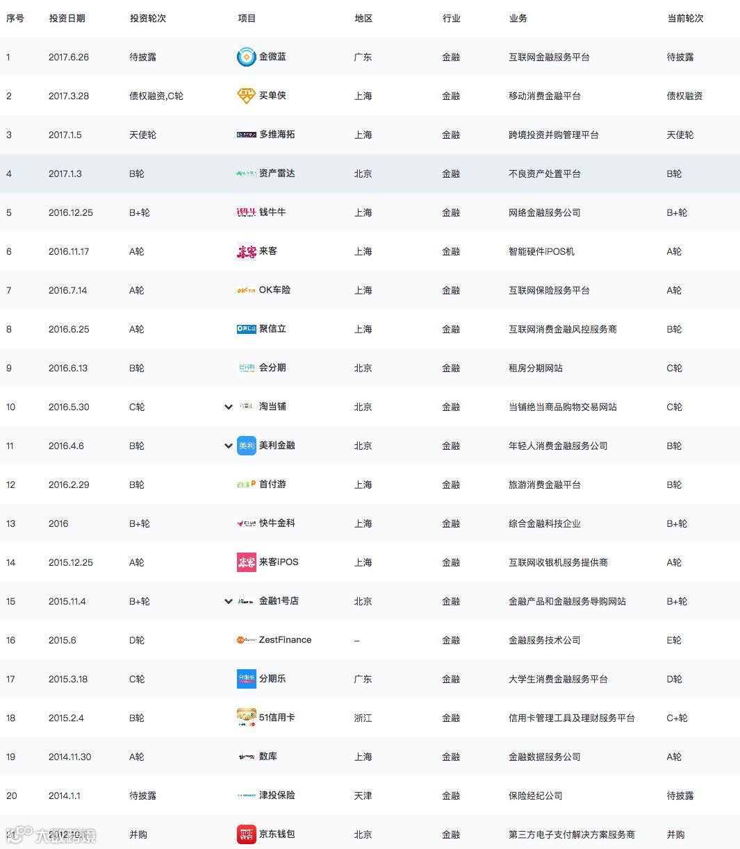Click the 分期乐 logo icon
740x849 pixels.
click(247, 679)
